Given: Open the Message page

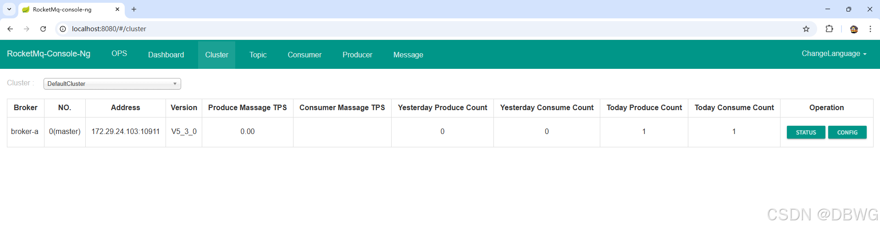Looking at the screenshot, I should pos(408,55).
